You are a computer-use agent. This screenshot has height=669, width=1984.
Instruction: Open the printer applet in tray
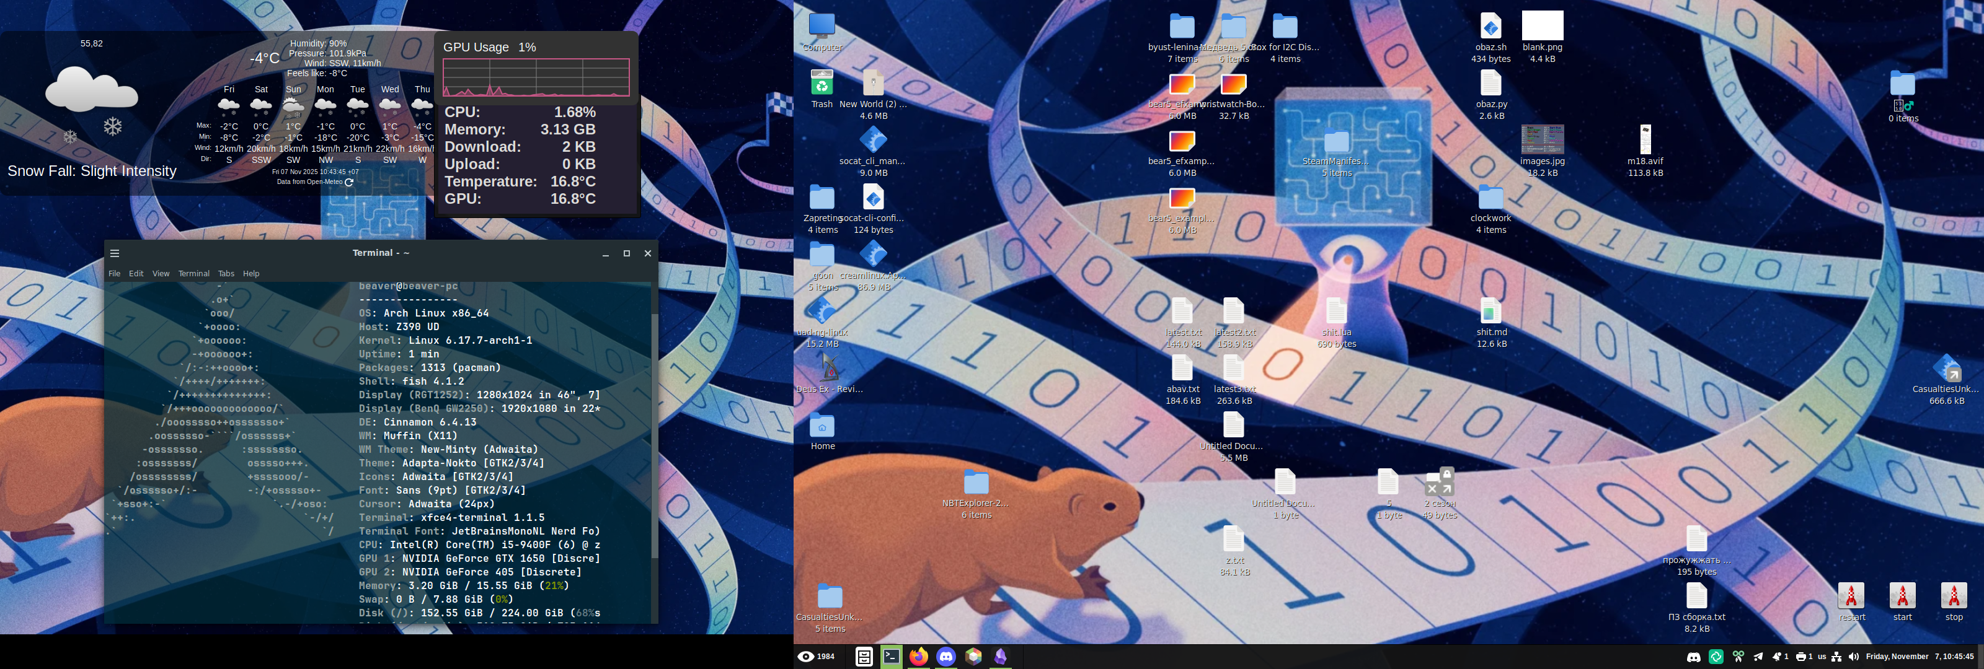click(x=1800, y=657)
